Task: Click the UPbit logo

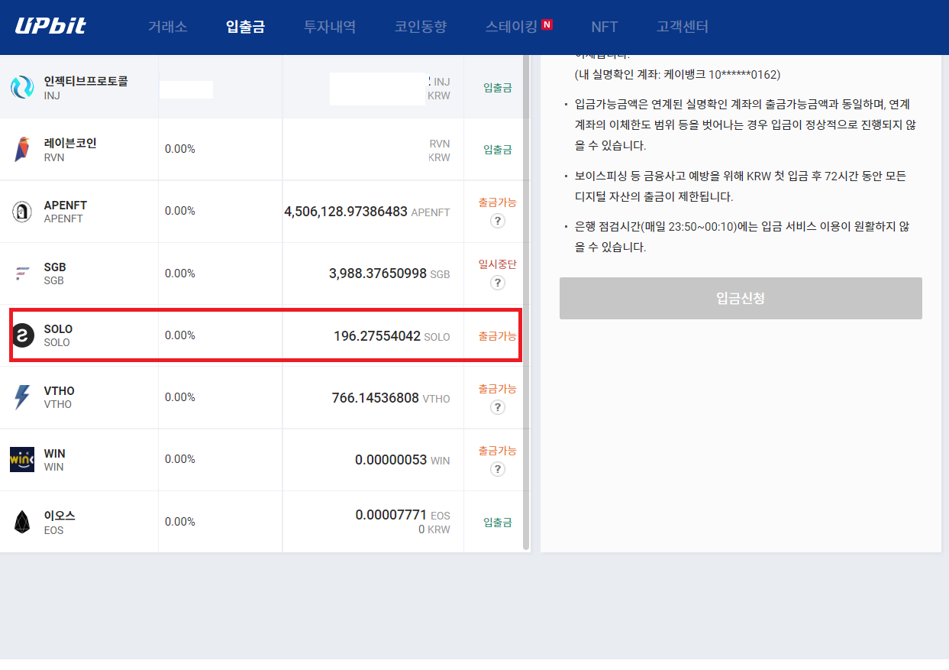Action: [x=50, y=26]
